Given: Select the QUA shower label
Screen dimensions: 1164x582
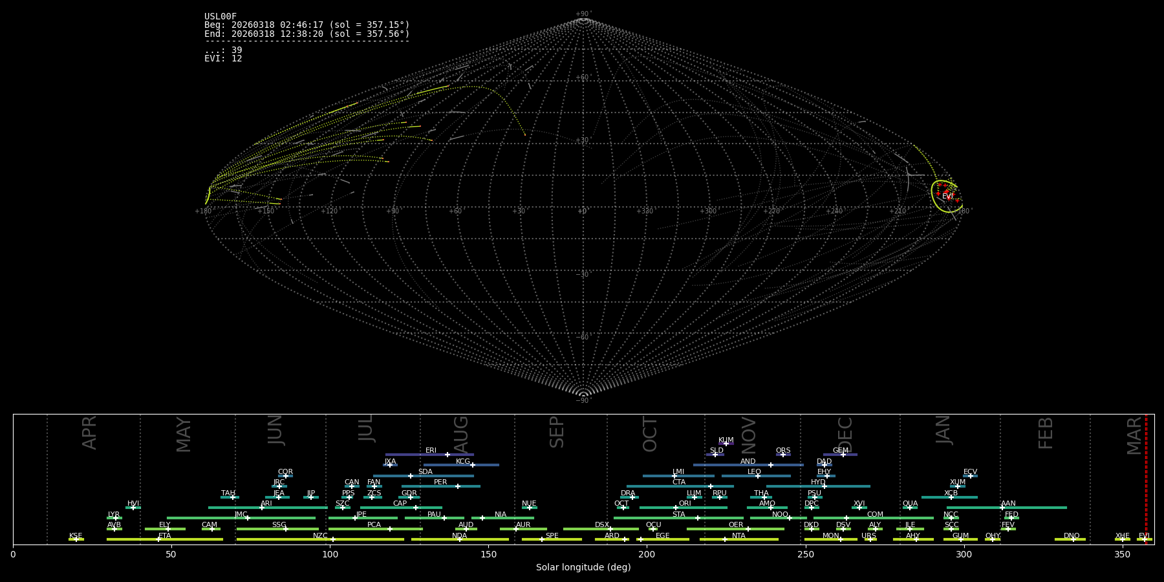Looking at the screenshot, I should click(910, 504).
